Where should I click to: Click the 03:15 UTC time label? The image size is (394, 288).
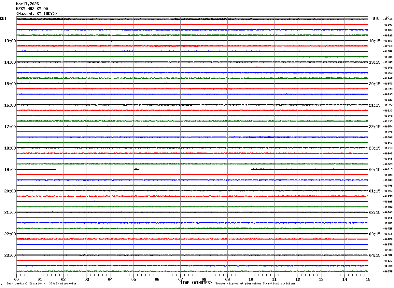tap(375, 234)
